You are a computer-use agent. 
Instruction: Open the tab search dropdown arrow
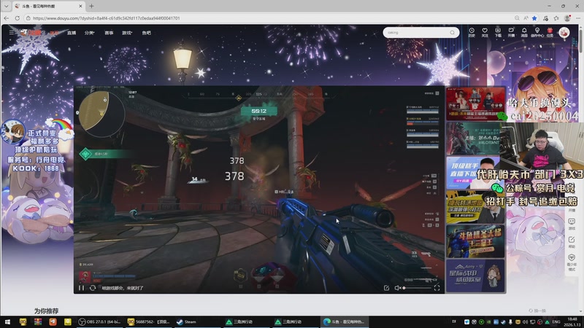[x=7, y=6]
